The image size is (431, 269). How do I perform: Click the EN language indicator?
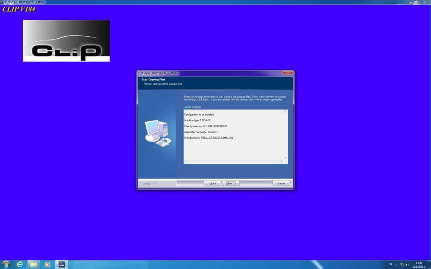click(x=390, y=264)
